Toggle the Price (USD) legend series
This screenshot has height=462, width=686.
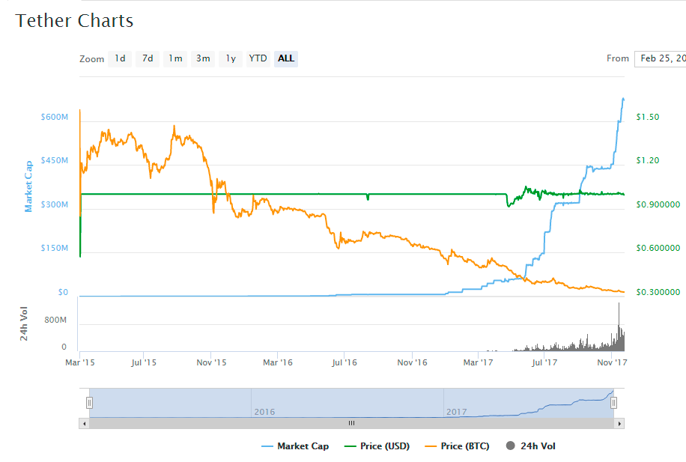click(377, 446)
